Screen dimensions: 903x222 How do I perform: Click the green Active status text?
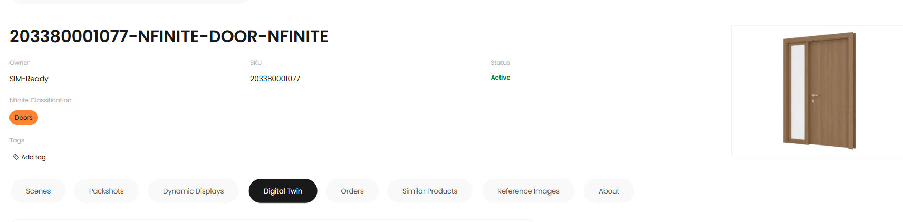pyautogui.click(x=501, y=78)
